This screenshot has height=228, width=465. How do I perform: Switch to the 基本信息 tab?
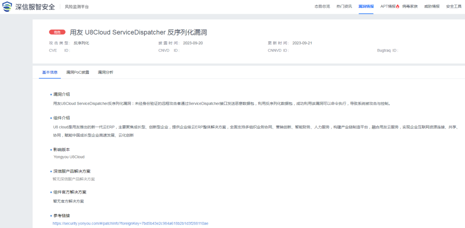(x=50, y=72)
